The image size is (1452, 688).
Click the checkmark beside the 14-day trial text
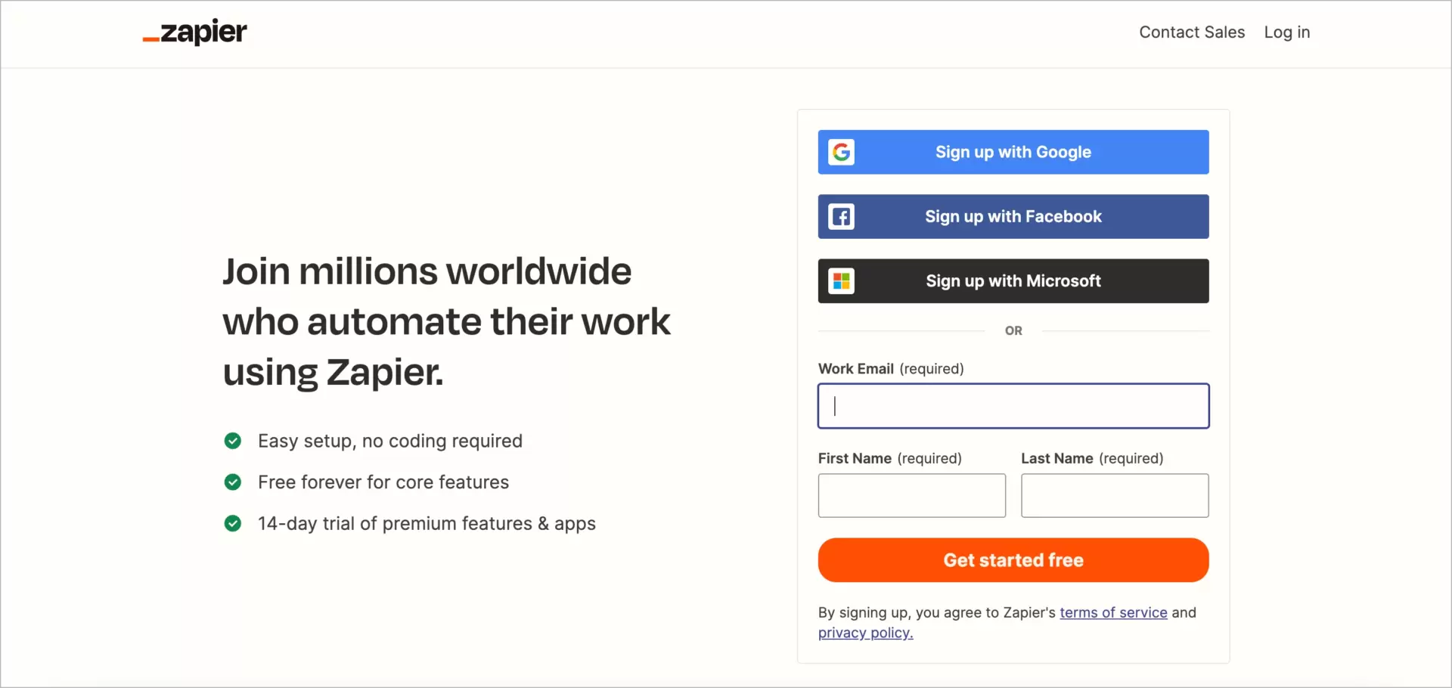(233, 524)
